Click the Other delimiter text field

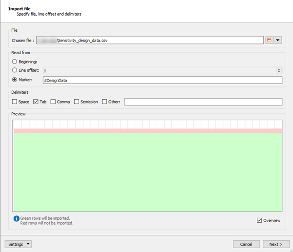(203, 102)
